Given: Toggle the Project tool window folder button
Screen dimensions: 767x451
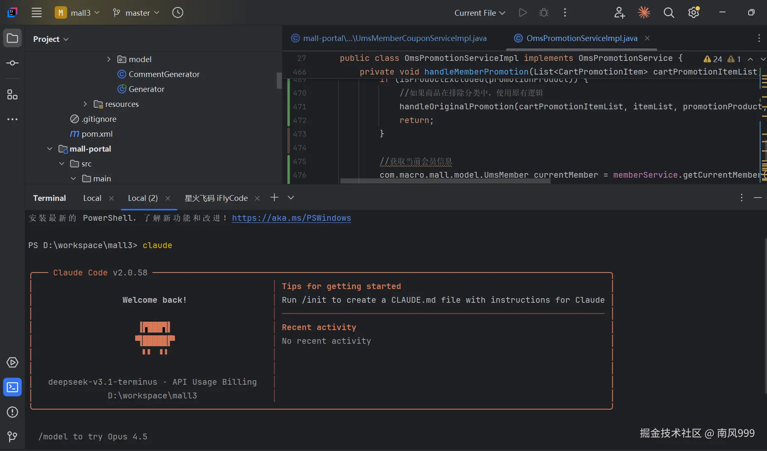Looking at the screenshot, I should coord(12,39).
